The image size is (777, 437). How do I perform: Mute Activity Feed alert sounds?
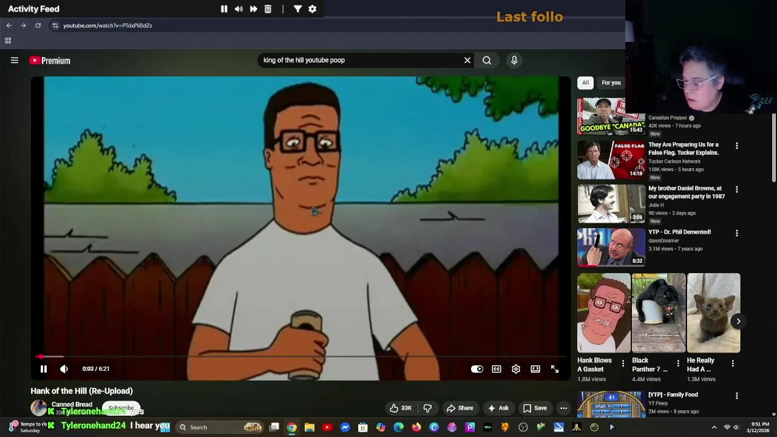(239, 9)
